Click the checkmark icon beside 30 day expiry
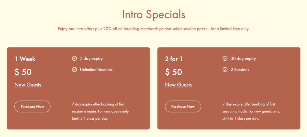The width and height of the screenshot is (307, 137). 225,58
